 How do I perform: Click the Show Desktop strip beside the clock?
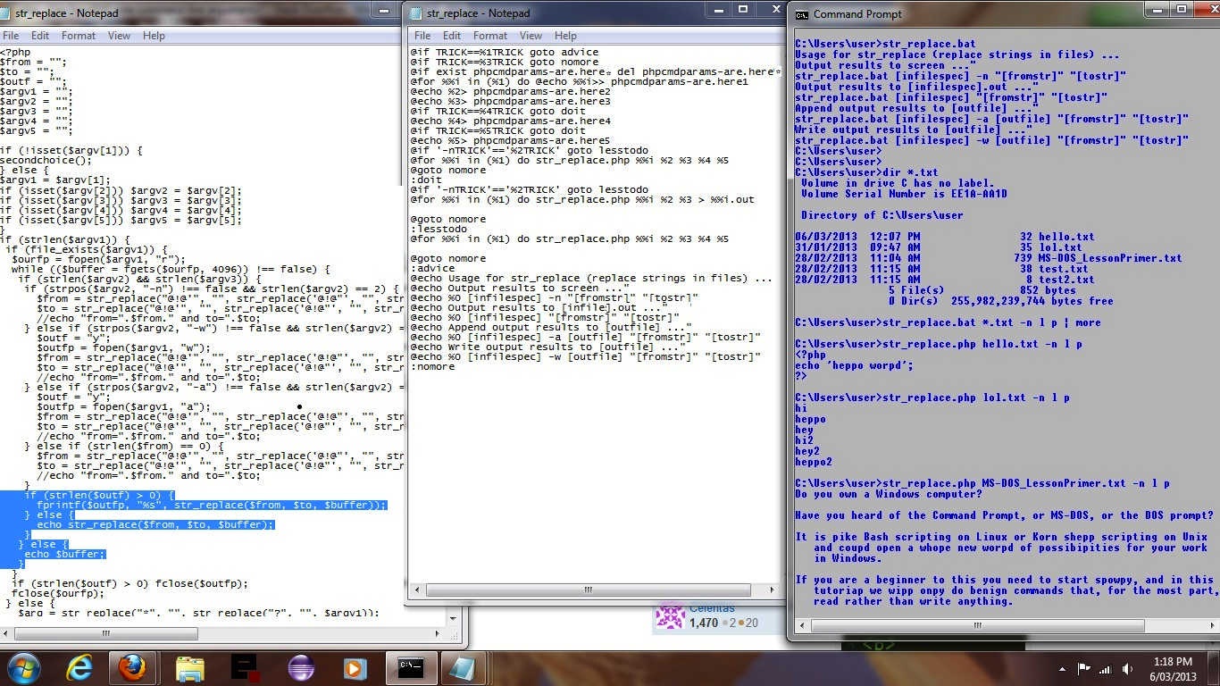click(x=1214, y=668)
